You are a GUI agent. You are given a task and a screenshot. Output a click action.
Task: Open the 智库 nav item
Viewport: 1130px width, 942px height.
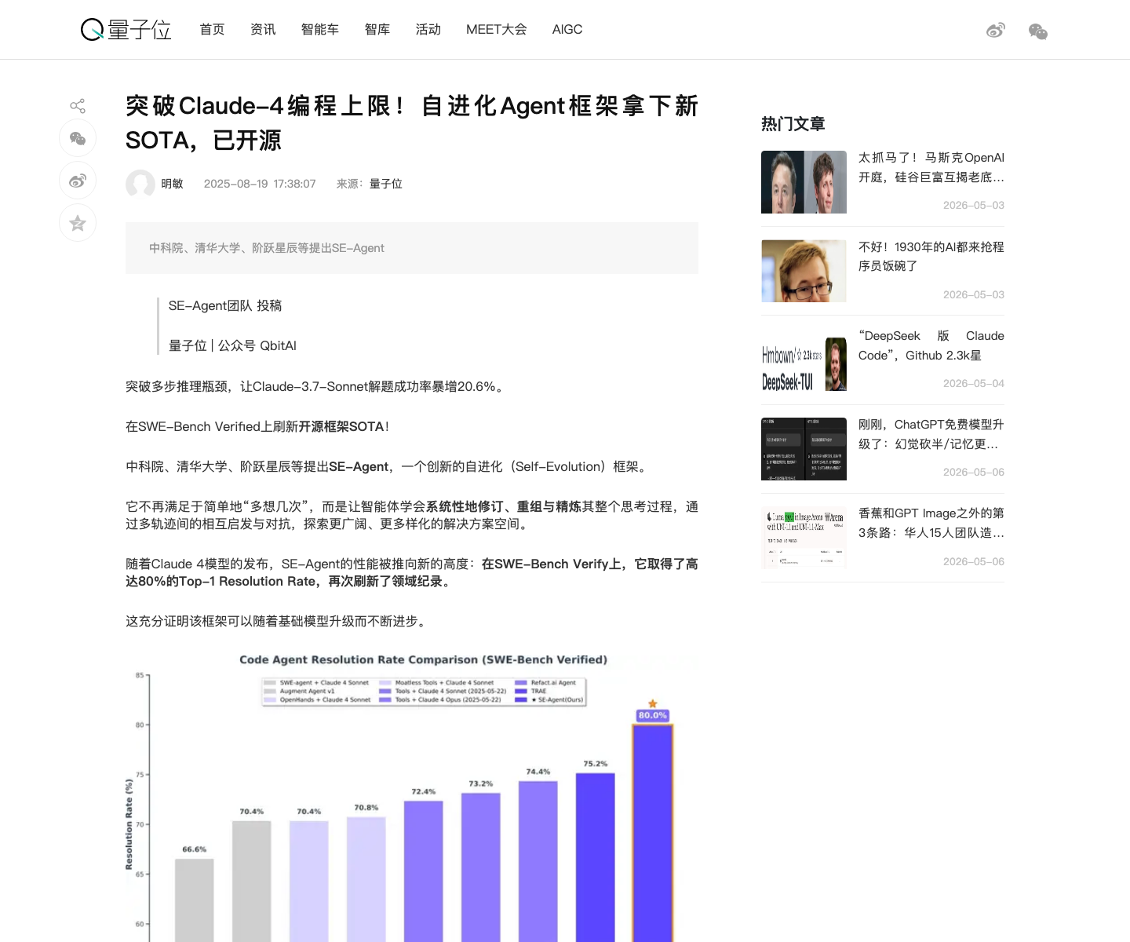point(377,29)
